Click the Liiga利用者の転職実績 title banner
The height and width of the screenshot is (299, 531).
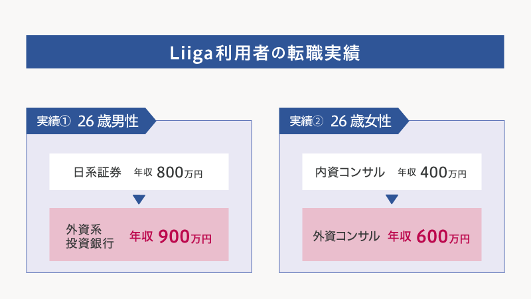coord(265,52)
